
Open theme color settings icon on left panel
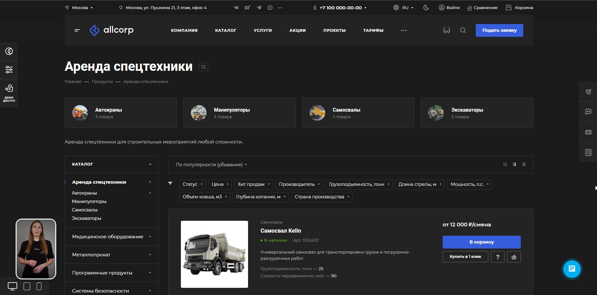pos(9,51)
